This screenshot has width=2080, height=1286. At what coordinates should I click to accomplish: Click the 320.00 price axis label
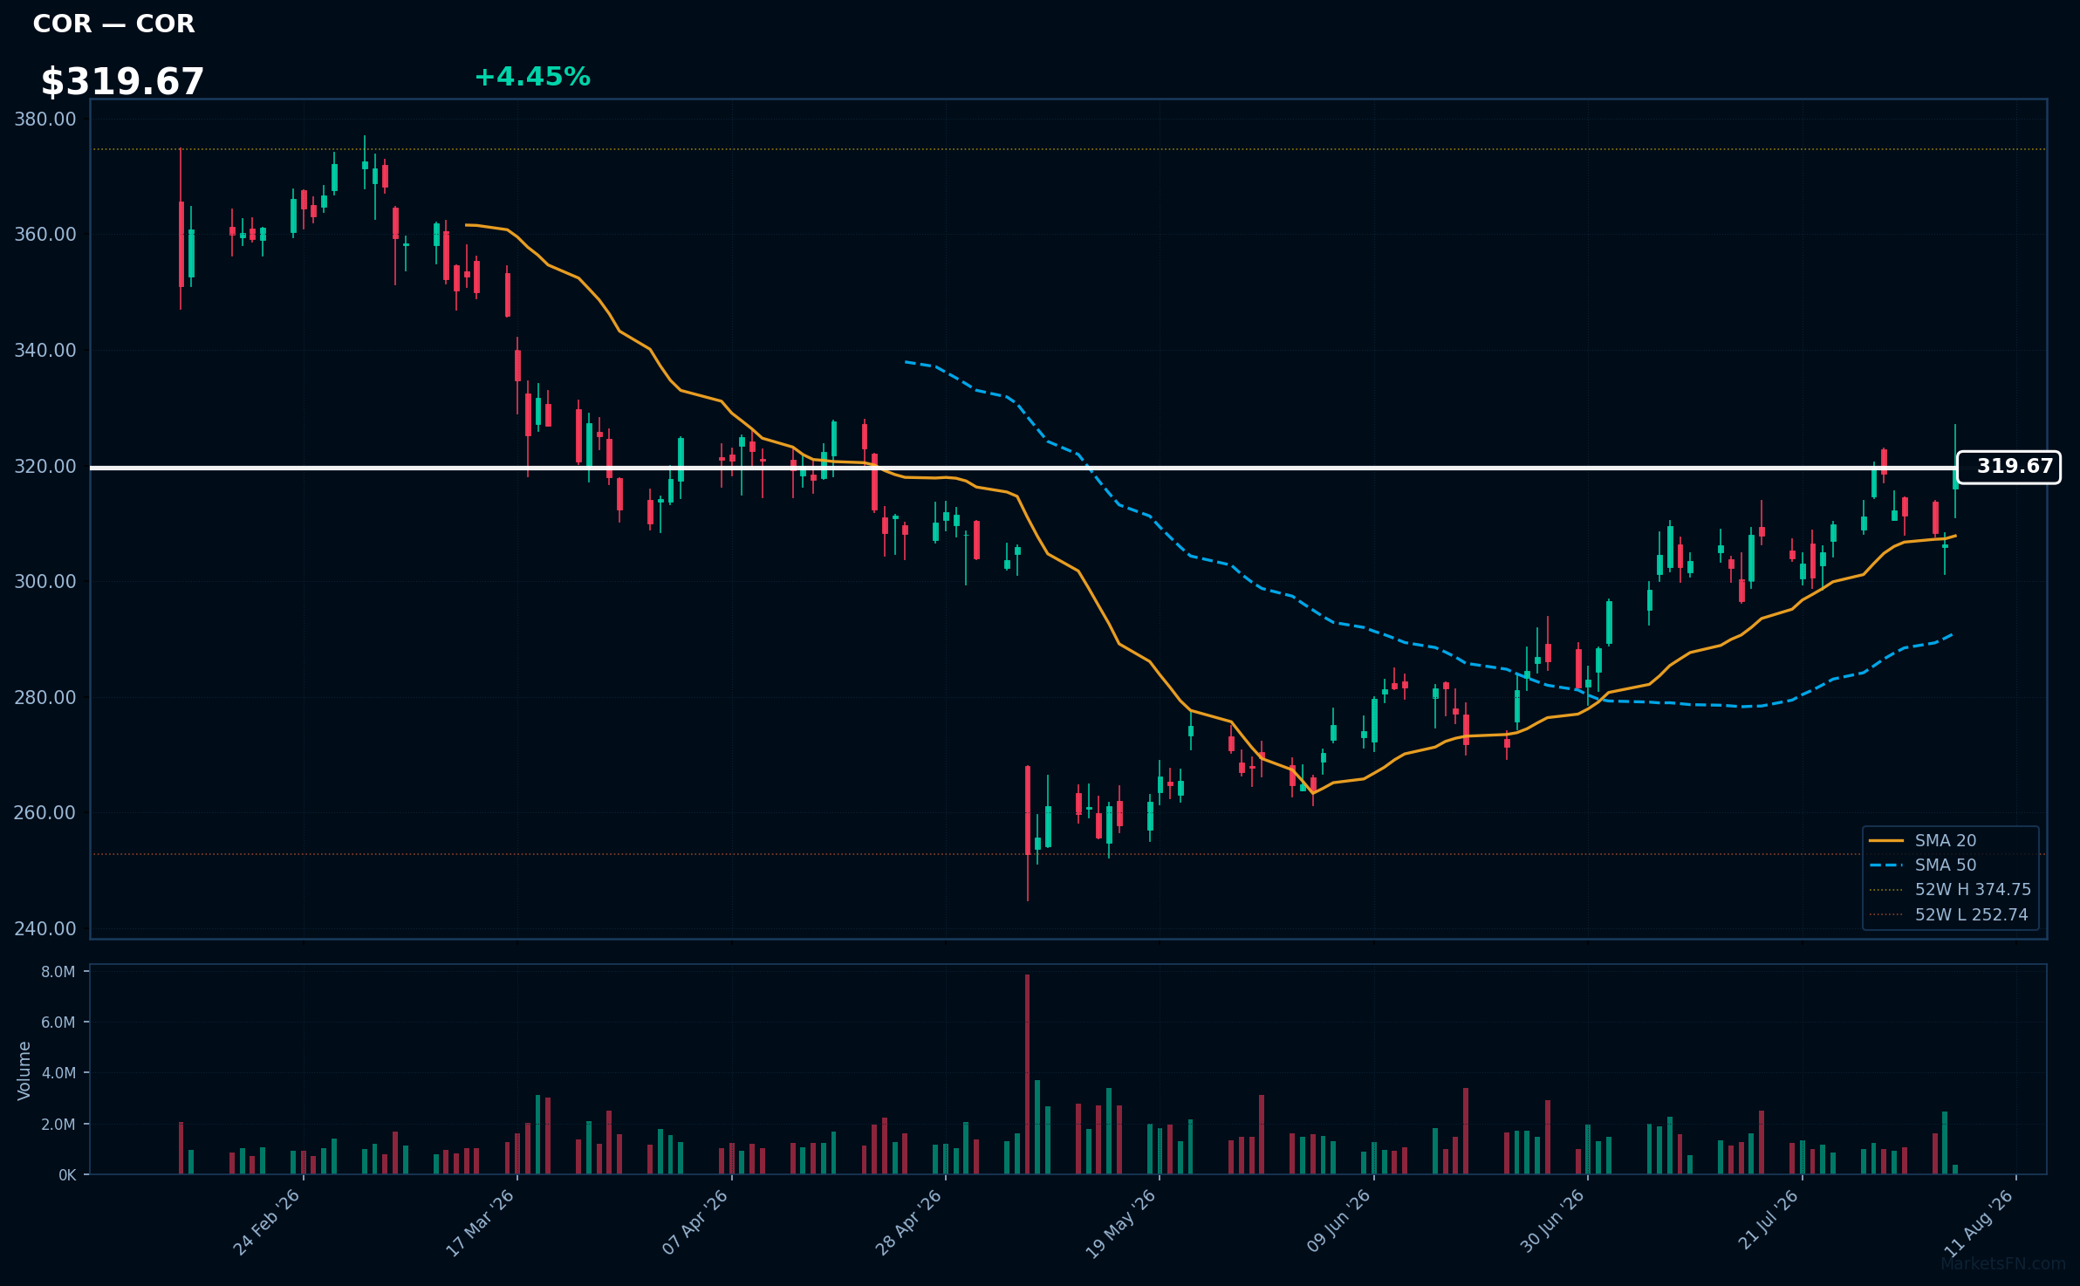coord(44,466)
